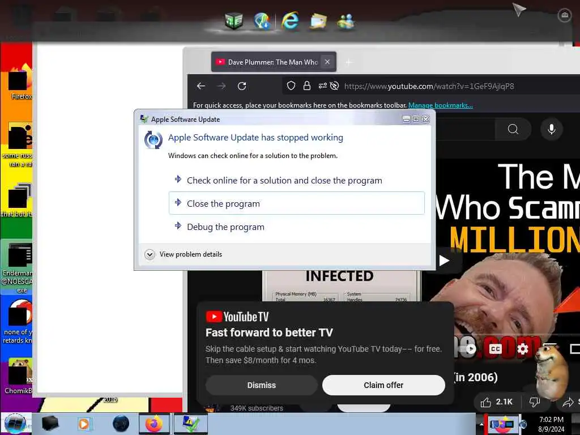Reload the YouTube page
This screenshot has width=580, height=435.
[242, 86]
